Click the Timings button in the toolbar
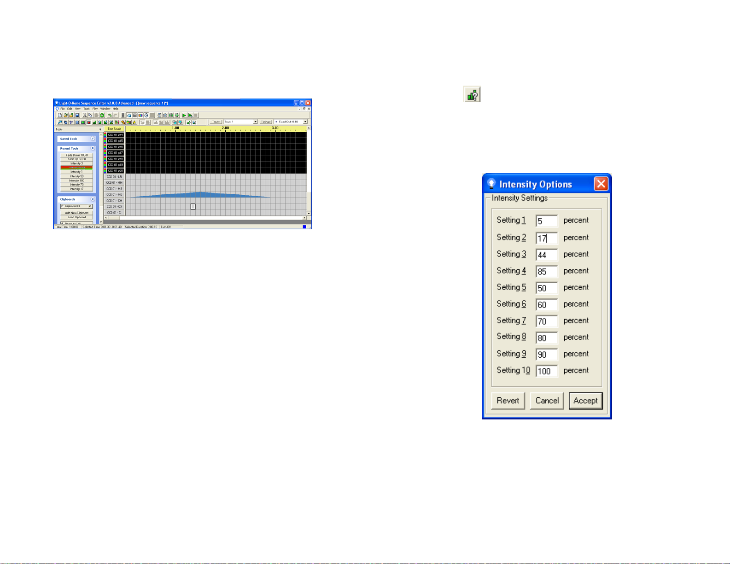 (266, 122)
